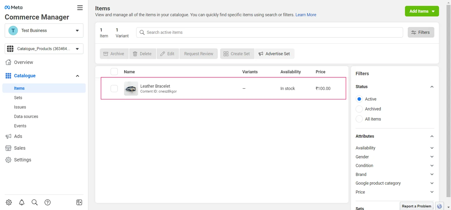Click the Settings gear icon next to the Settings label
This screenshot has width=451, height=210.
click(8, 160)
